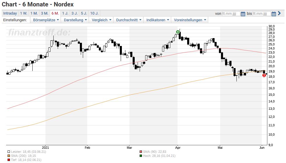Click the green Hoch legend swatch
This screenshot has height=163, width=286.
[141, 156]
